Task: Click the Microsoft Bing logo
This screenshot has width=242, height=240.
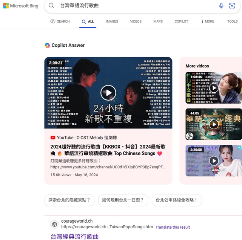Action: click(x=21, y=6)
